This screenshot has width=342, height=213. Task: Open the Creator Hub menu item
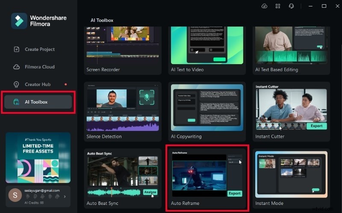[x=38, y=84]
